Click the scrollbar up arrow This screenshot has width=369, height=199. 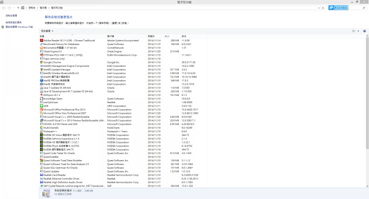point(367,36)
